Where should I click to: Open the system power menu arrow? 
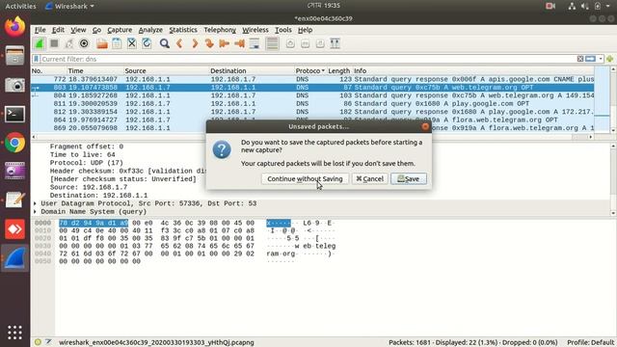point(608,6)
